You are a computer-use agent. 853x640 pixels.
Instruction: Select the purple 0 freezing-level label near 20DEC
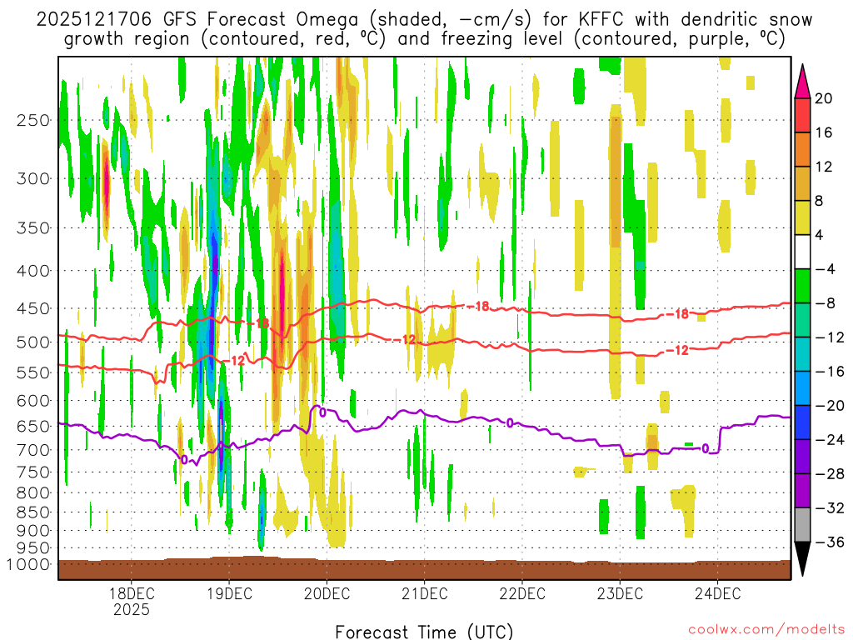(322, 412)
